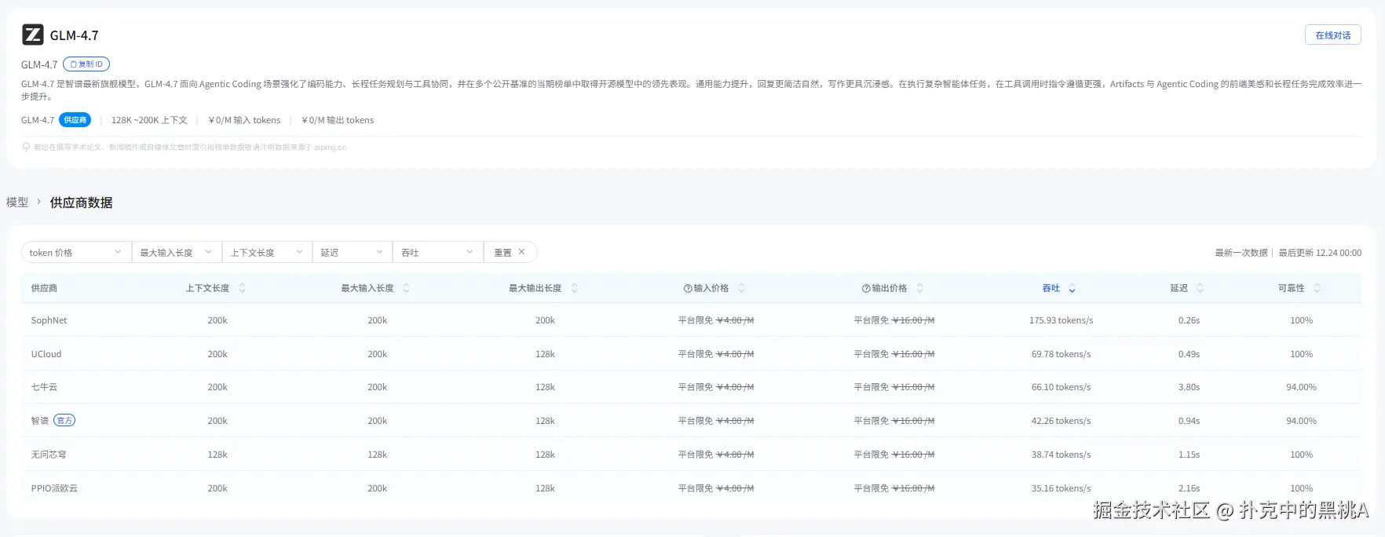Sort by 延迟 column arrows
The image size is (1385, 537).
point(1200,288)
